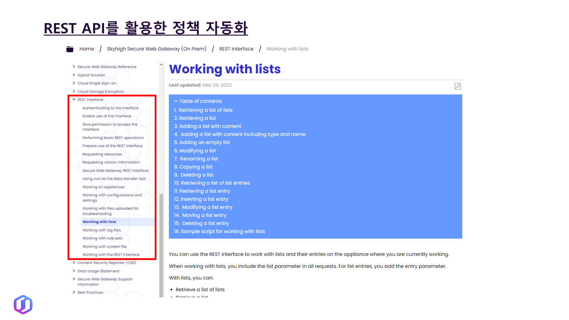Viewport: 569px width, 320px height.
Task: Open Using curl as data transfer tool
Action: point(114,179)
